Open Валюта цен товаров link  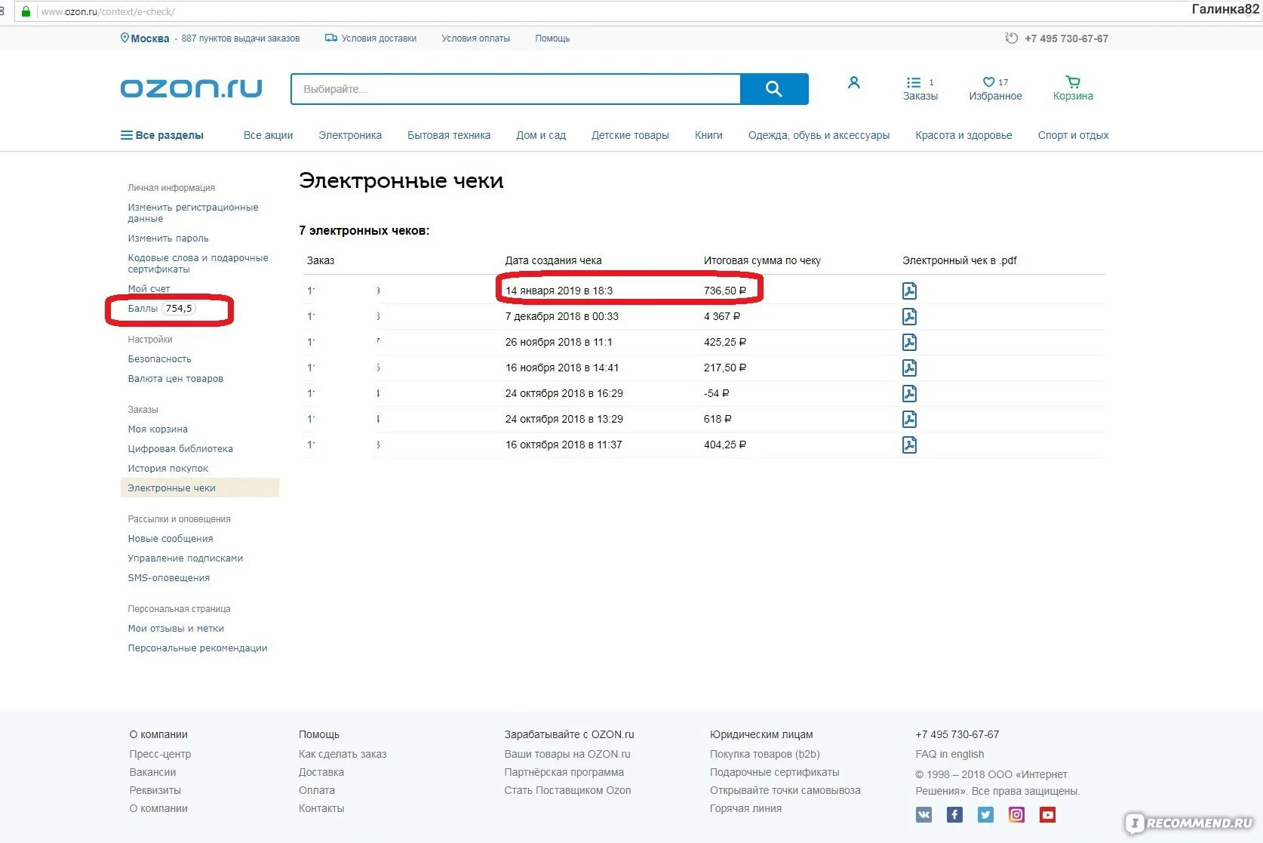176,379
